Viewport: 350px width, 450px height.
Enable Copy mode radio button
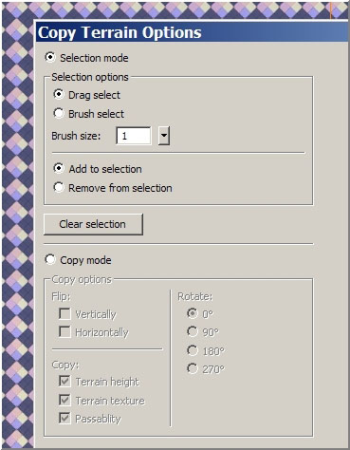(x=50, y=260)
